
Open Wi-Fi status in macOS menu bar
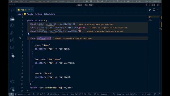[133, 1]
